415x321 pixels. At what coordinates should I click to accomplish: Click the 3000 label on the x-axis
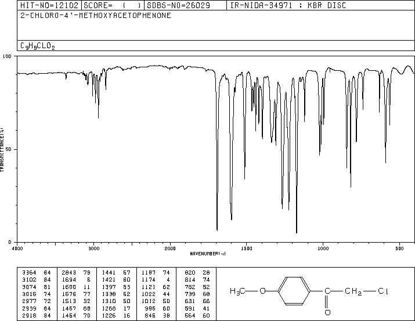click(x=93, y=248)
